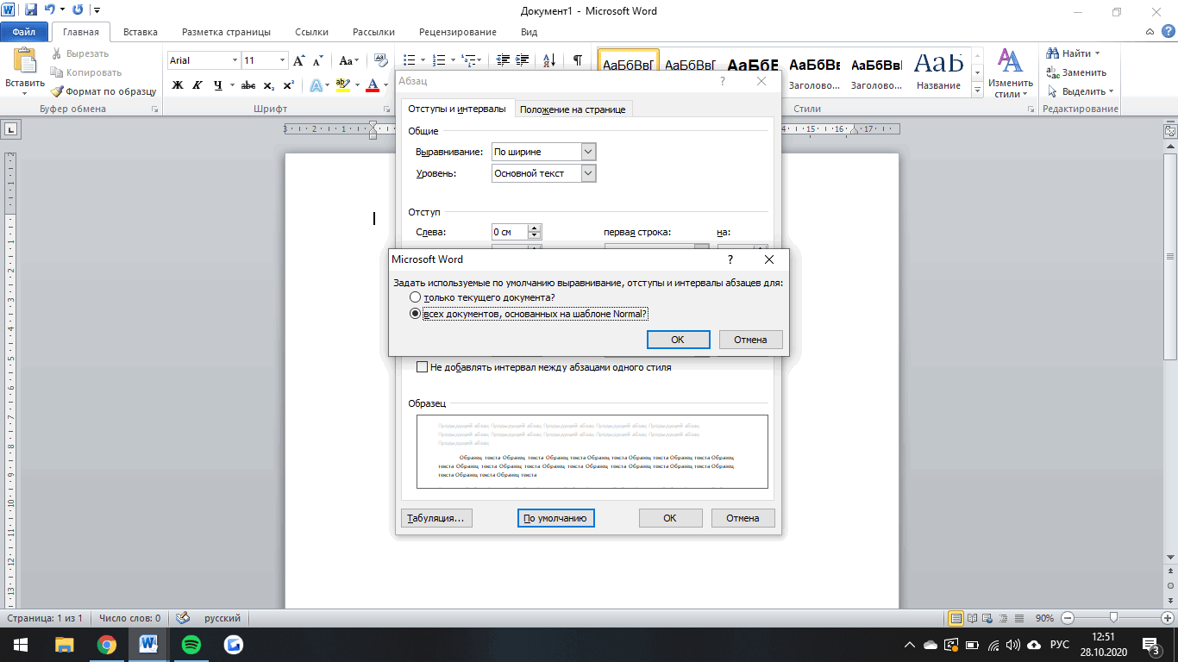Viewport: 1178px width, 662px height.
Task: Click the Save icon in quick access toolbar
Action: 31,10
